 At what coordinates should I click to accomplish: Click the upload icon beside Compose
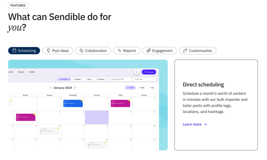(136, 72)
